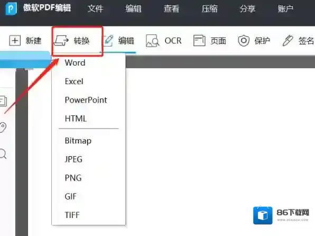The height and width of the screenshot is (236, 315).
Task: Open the 查看 menu
Action: (x=171, y=8)
